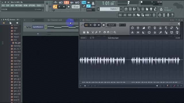Click Edison magnet snap icon
The image size is (184, 103).
click(x=108, y=32)
